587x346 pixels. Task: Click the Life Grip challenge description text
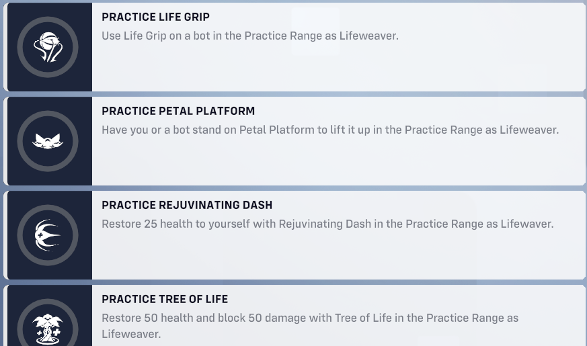click(250, 36)
